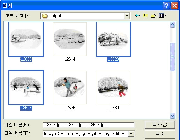Select the _2680 child in snow thumbnail
This screenshot has height=140, width=180.
(113, 88)
